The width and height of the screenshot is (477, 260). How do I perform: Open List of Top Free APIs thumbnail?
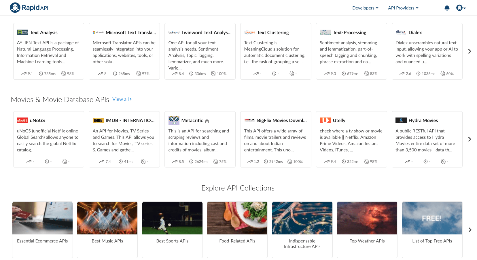click(432, 218)
